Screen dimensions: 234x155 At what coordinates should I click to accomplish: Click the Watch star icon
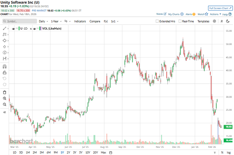click(x=206, y=14)
